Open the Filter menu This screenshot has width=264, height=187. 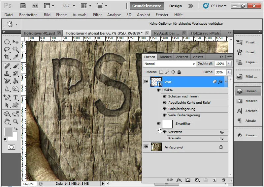point(97,15)
